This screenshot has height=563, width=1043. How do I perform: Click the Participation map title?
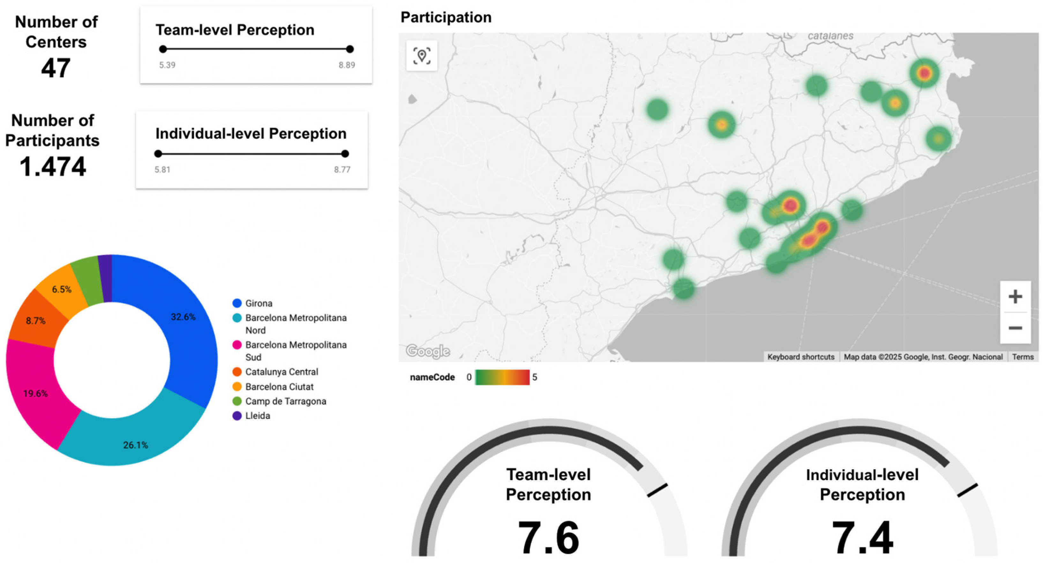(446, 18)
